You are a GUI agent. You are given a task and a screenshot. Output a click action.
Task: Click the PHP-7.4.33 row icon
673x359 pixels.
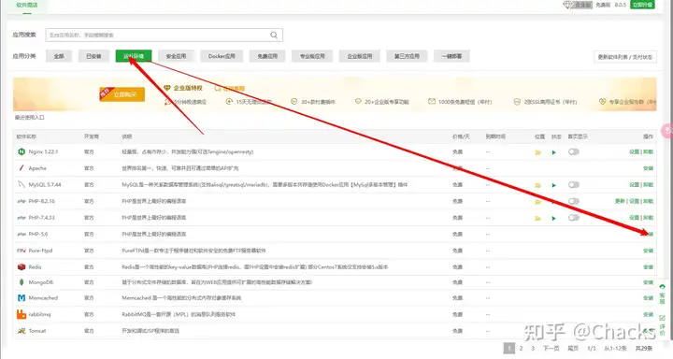coord(21,218)
